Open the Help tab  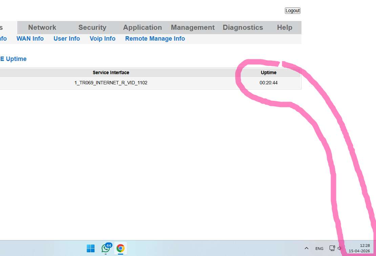tap(285, 27)
